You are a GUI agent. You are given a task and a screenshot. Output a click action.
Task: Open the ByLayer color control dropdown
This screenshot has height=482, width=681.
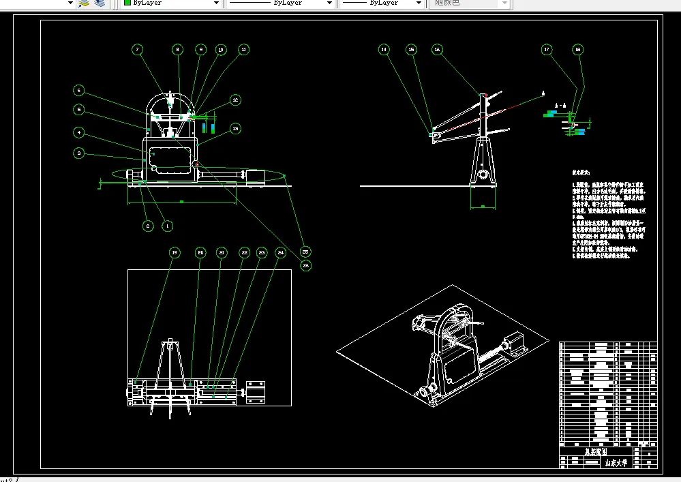point(216,3)
